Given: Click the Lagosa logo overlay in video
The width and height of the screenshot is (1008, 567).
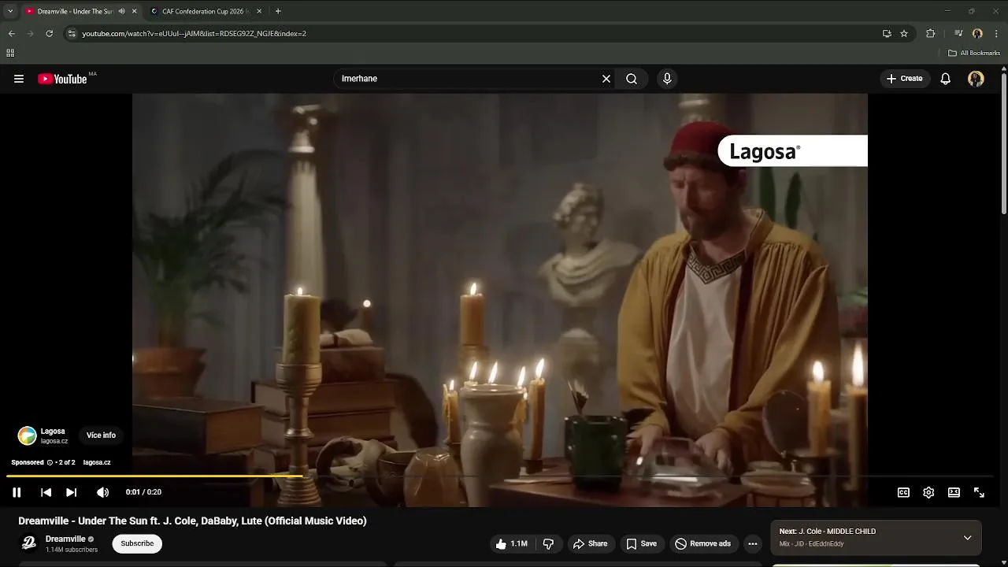Looking at the screenshot, I should (x=792, y=151).
